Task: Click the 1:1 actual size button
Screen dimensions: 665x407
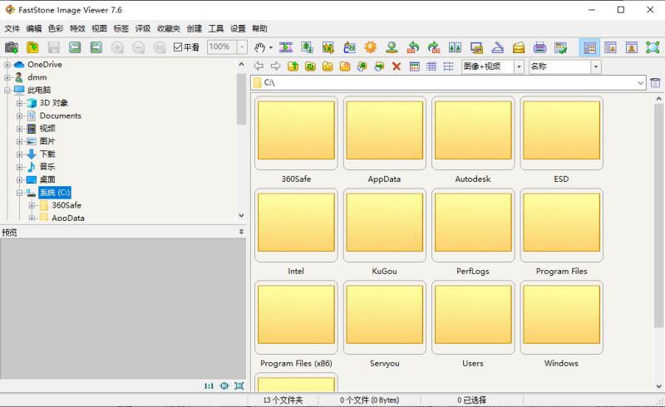Action: coord(209,386)
